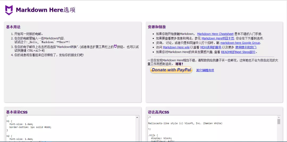Viewport: 287px width, 142px height.
Task: Click the scroll-up arrow of 语法高亮CSS box
Action: 279,117
